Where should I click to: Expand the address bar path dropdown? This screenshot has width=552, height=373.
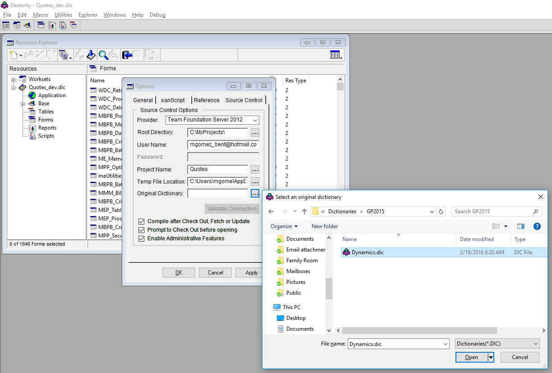coord(432,211)
